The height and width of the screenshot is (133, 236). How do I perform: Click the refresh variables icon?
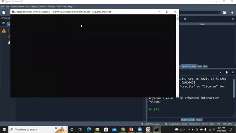tap(185, 19)
